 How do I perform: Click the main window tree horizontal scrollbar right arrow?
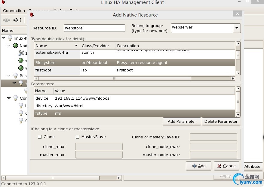point(119,178)
